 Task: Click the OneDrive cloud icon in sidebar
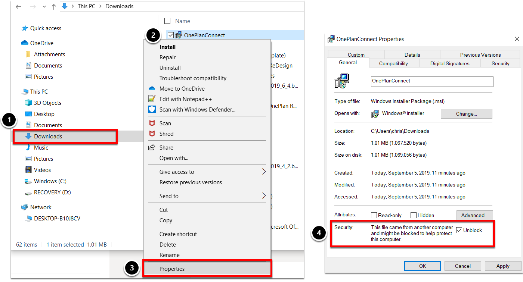25,43
